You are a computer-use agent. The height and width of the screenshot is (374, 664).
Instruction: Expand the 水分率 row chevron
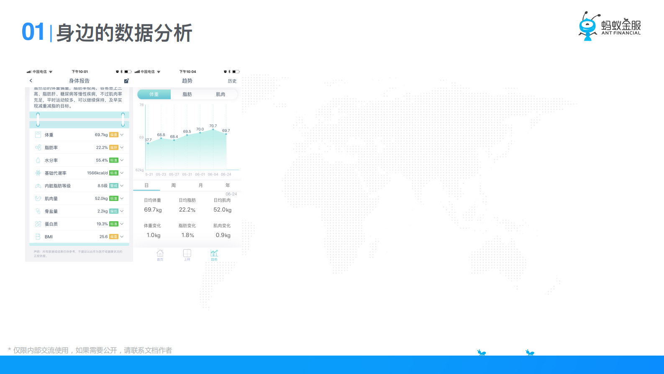(x=122, y=160)
